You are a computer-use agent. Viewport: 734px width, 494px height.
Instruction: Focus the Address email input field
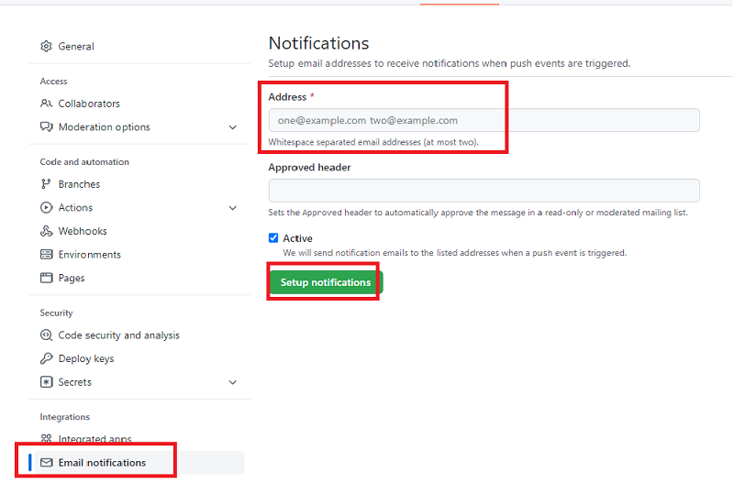point(484,120)
